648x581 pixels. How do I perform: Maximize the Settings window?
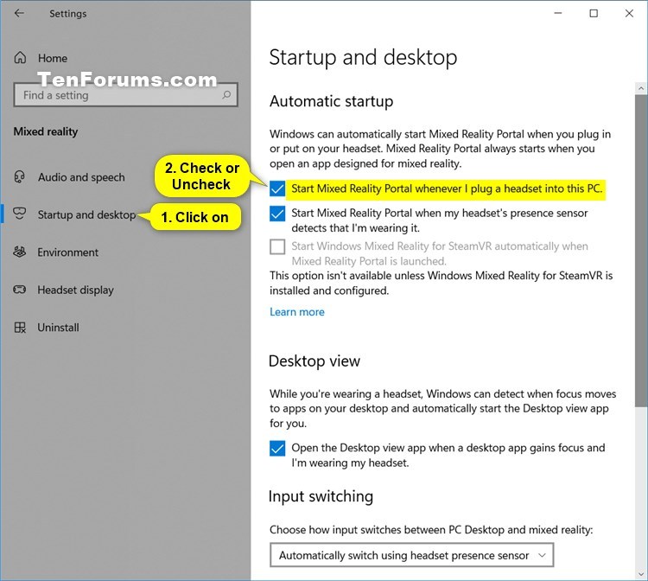[594, 13]
